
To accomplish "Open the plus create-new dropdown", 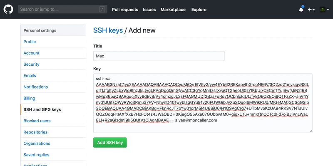I will 311,10.
